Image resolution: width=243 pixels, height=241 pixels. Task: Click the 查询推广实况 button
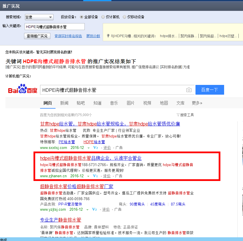click(x=37, y=36)
